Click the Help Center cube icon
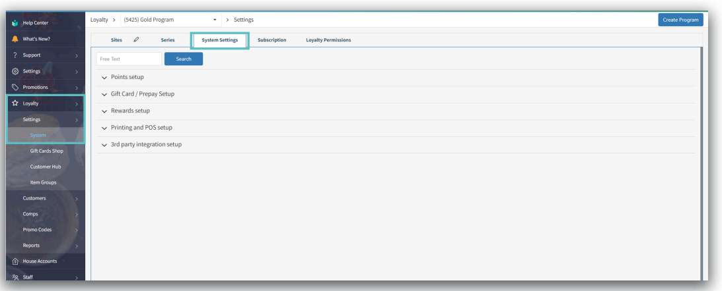722x291 pixels. (x=15, y=24)
